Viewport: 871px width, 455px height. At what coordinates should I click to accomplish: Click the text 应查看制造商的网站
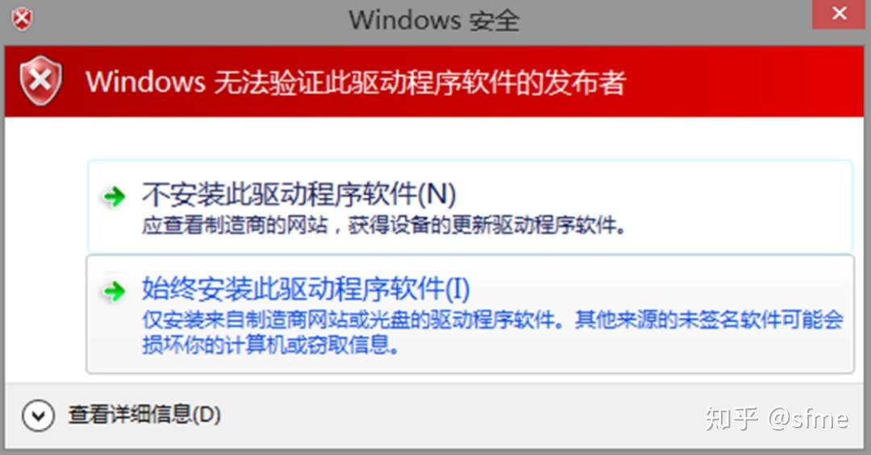(x=235, y=225)
